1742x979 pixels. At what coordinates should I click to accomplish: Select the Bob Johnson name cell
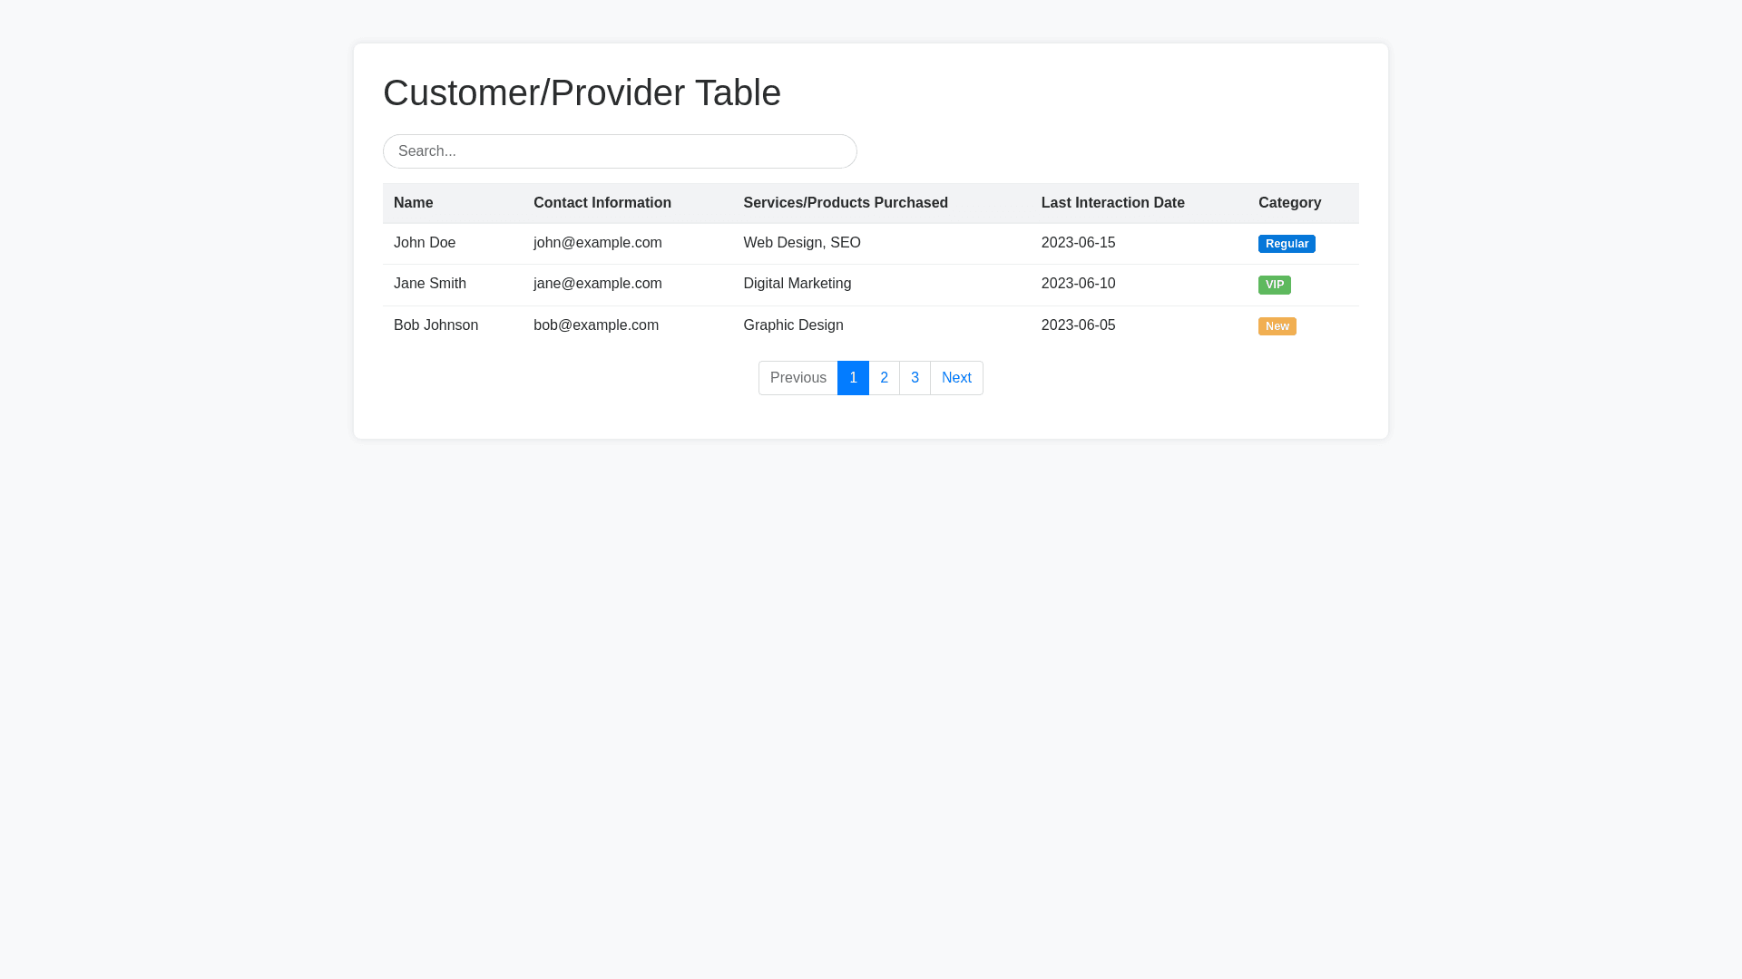click(435, 325)
